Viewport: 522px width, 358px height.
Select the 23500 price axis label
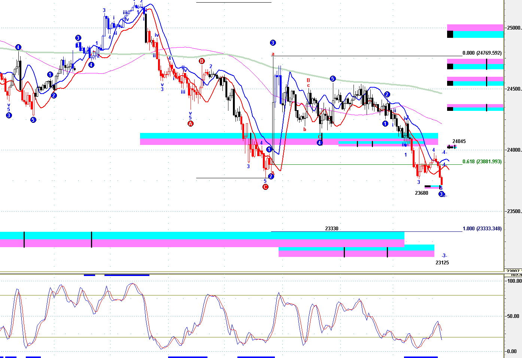pyautogui.click(x=514, y=212)
